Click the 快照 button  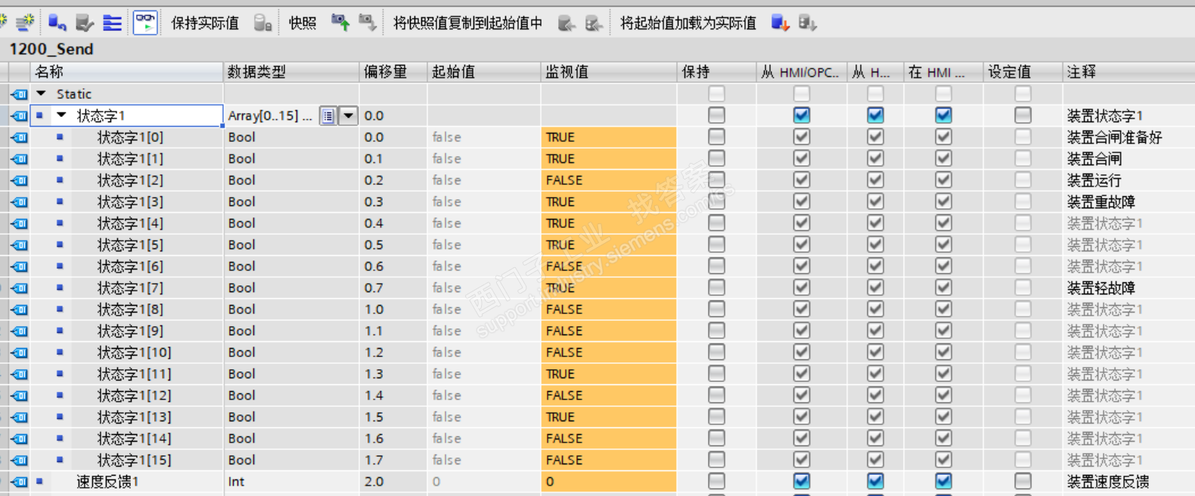303,23
